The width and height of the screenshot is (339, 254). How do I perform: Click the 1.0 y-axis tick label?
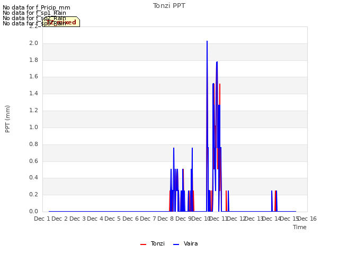point(33,127)
